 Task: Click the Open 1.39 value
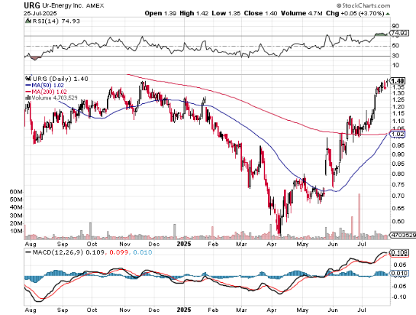coord(160,13)
